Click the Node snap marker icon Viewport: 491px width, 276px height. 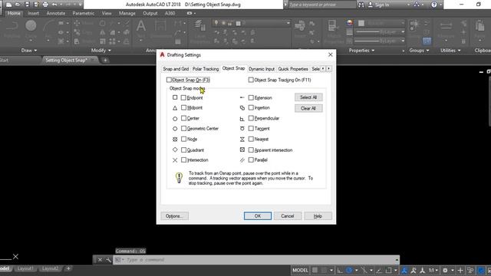click(x=175, y=140)
